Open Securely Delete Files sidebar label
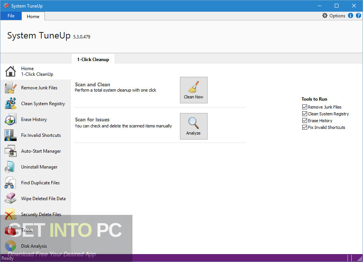Image resolution: width=363 pixels, height=262 pixels. [41, 215]
